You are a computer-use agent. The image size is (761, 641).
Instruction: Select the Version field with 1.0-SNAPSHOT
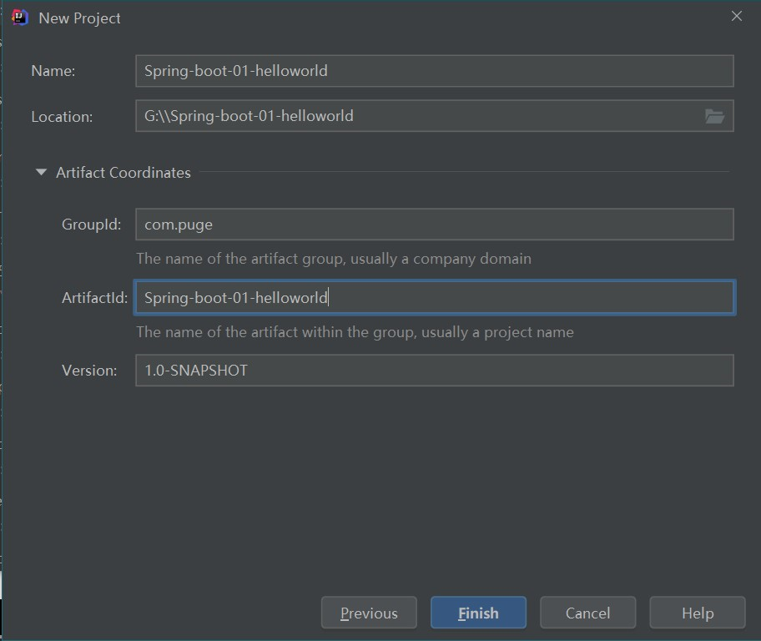(x=435, y=371)
